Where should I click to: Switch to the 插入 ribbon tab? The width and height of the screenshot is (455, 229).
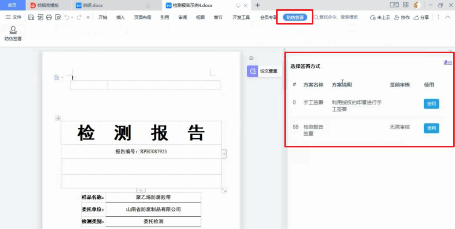pos(120,17)
